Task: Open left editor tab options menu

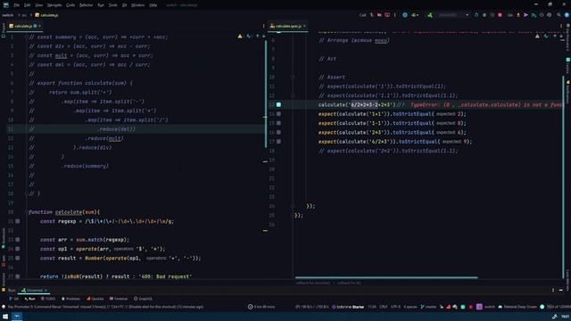Action: [x=264, y=26]
